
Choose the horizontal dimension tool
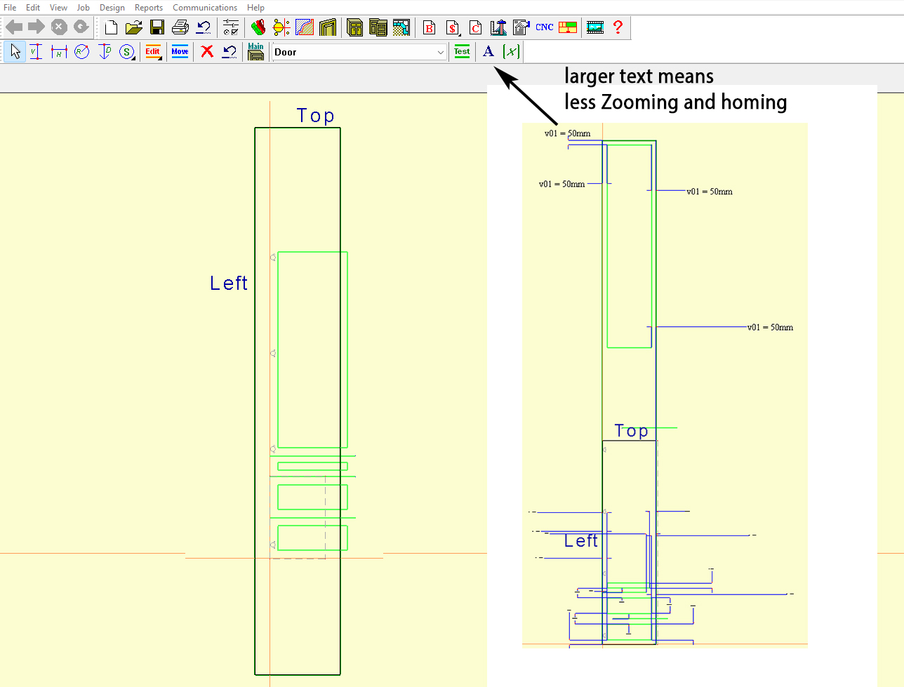point(59,52)
